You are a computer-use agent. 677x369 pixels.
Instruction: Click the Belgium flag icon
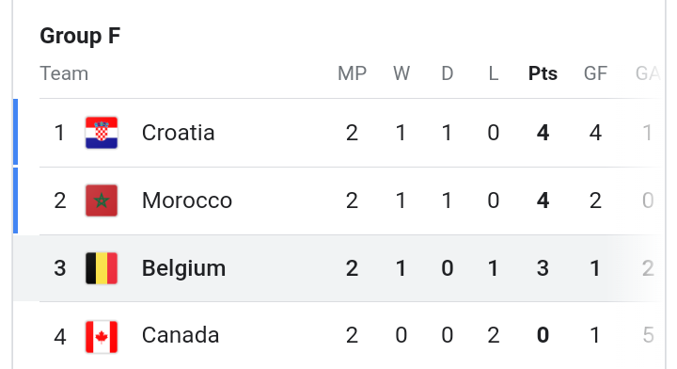[102, 268]
